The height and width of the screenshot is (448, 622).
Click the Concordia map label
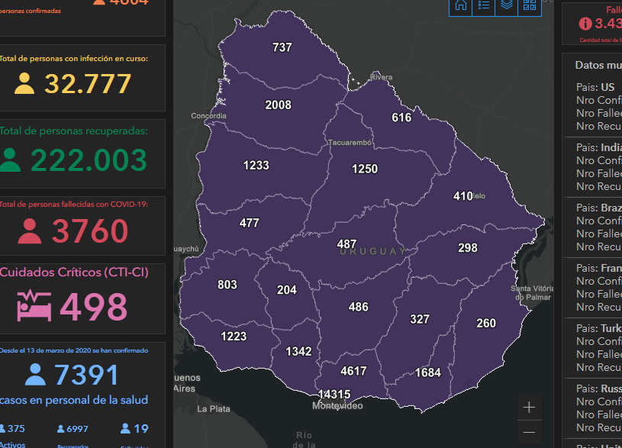coord(208,116)
